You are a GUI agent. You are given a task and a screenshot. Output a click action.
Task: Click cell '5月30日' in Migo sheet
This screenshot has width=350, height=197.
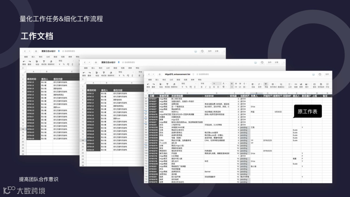[278, 112]
